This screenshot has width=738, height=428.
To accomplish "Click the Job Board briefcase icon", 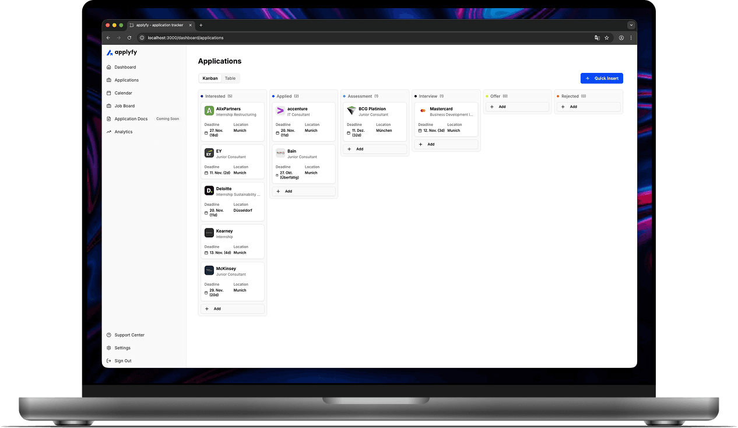I will coord(108,106).
